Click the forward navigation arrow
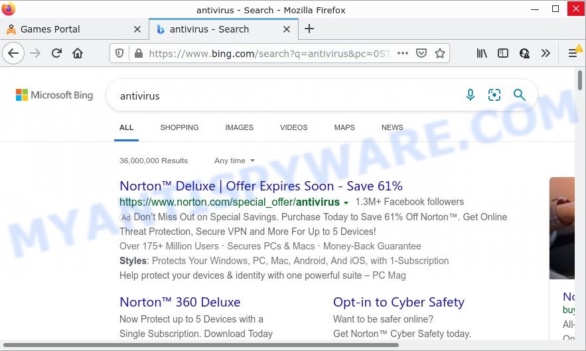This screenshot has height=351, width=586. [35, 54]
